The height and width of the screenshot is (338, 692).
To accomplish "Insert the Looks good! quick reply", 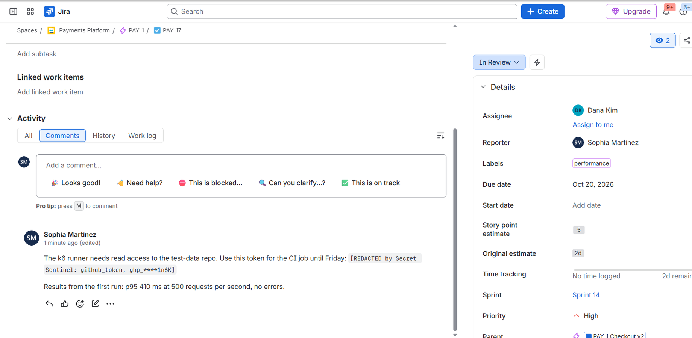I will pyautogui.click(x=76, y=183).
